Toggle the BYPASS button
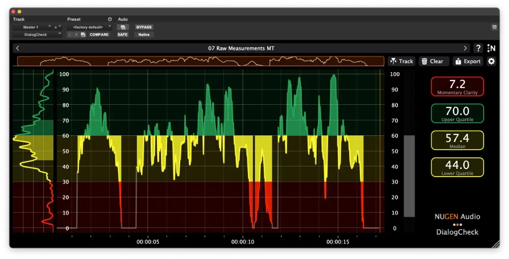 pos(144,27)
